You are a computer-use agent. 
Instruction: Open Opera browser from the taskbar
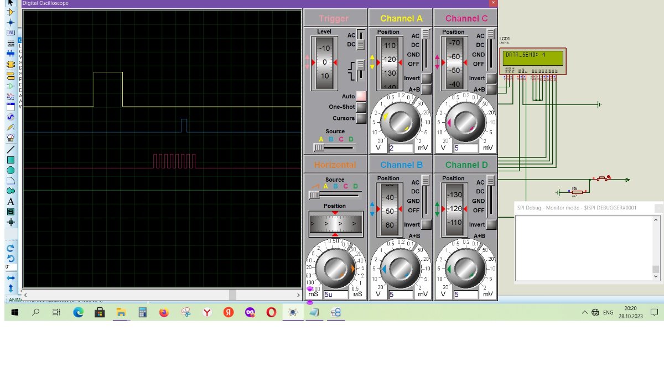click(x=271, y=312)
